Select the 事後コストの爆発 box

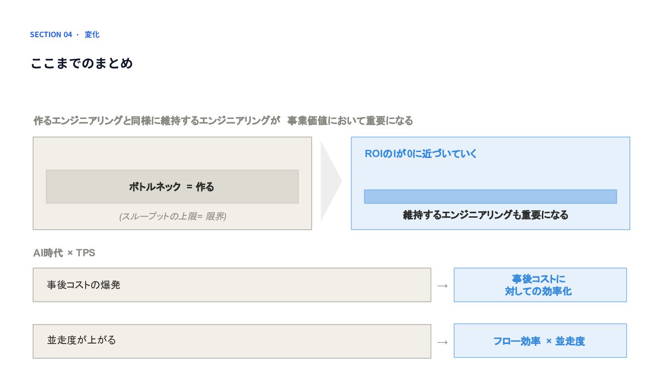coord(232,285)
